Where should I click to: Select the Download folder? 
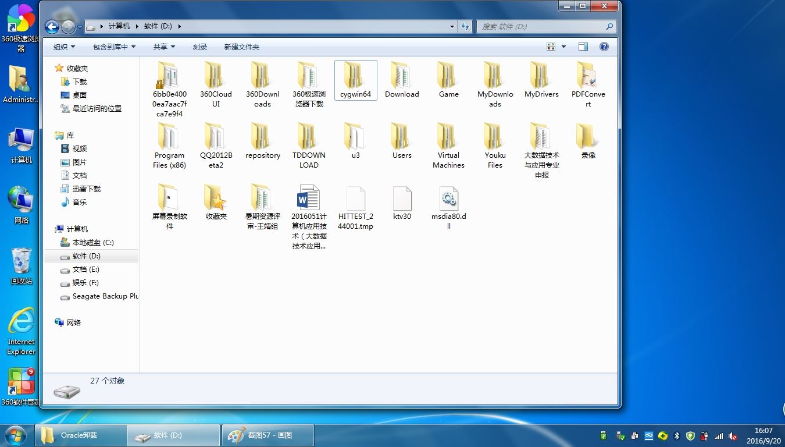(x=402, y=80)
